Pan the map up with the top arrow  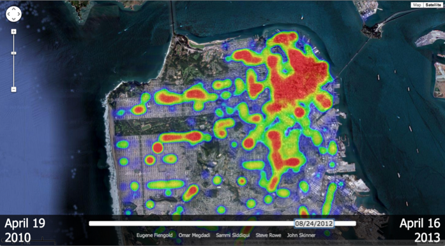click(13, 9)
